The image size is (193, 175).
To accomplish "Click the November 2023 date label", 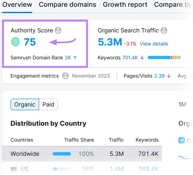I will [91, 76].
